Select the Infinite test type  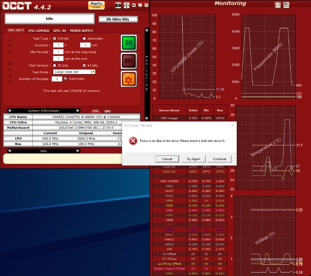[x=54, y=38]
